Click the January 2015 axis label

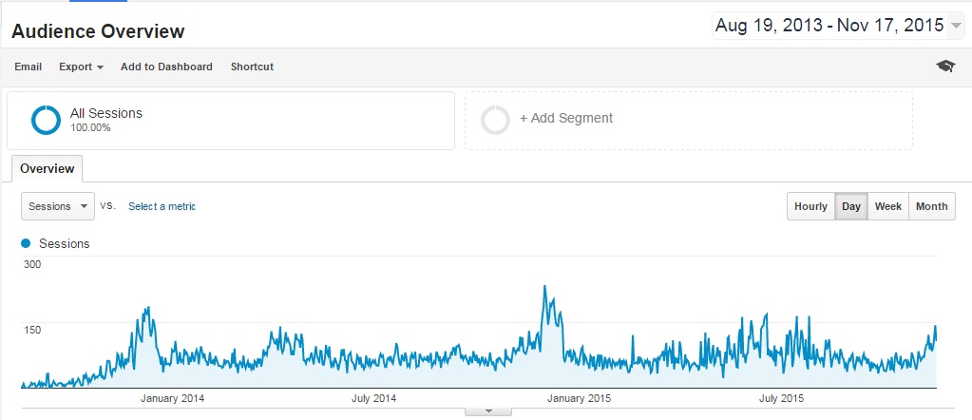[579, 398]
